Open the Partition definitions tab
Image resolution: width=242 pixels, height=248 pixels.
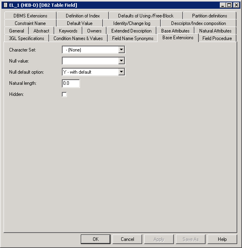pos(210,16)
